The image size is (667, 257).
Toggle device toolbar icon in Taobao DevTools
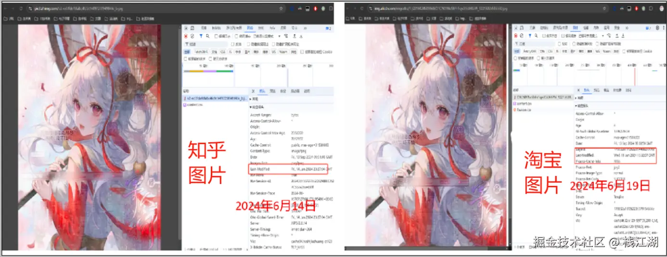click(x=522, y=28)
